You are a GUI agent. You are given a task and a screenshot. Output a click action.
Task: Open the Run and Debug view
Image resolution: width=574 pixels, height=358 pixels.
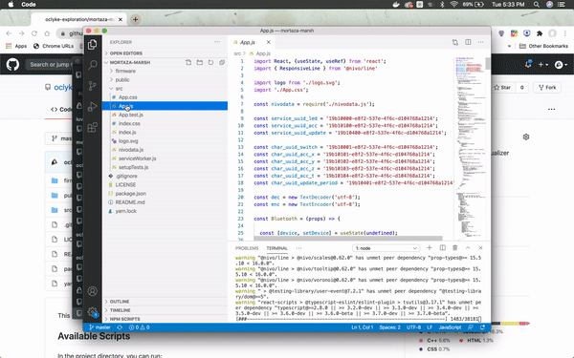click(93, 107)
